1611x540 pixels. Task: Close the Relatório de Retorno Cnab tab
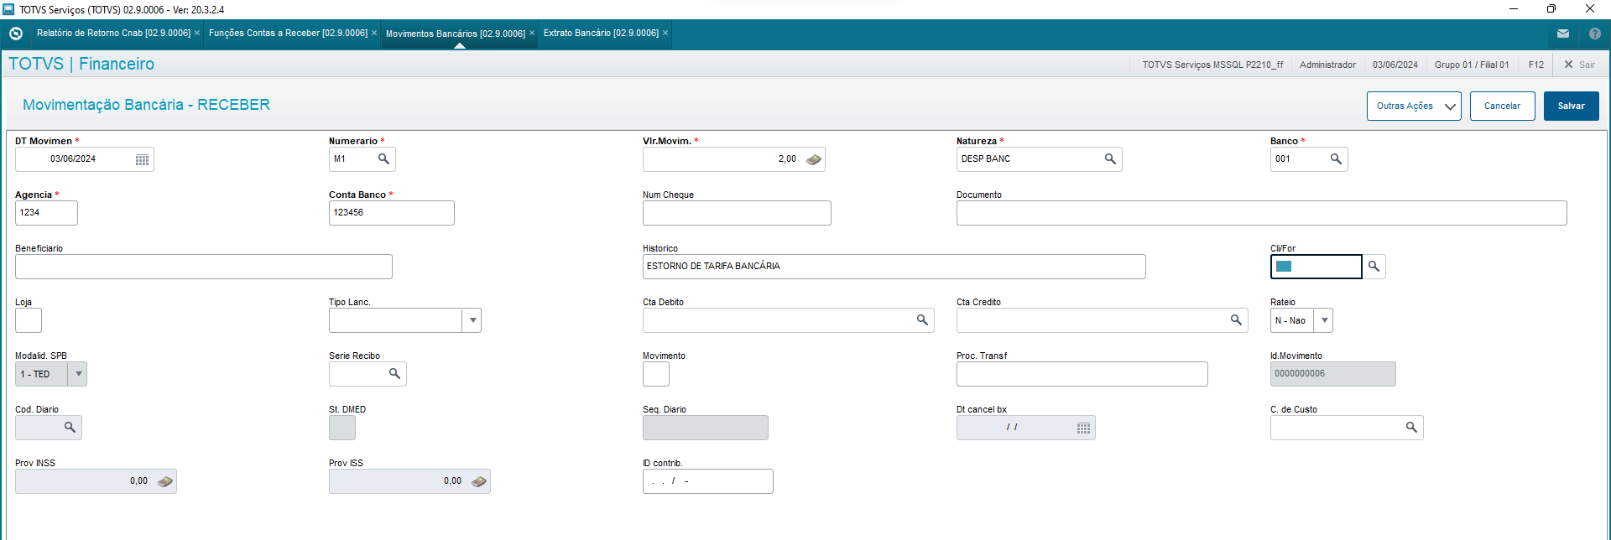click(197, 33)
